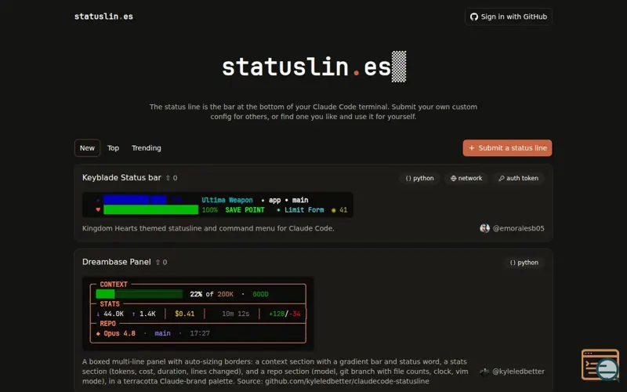
Task: Click the statuslin.es logo in the header
Action: click(x=103, y=16)
